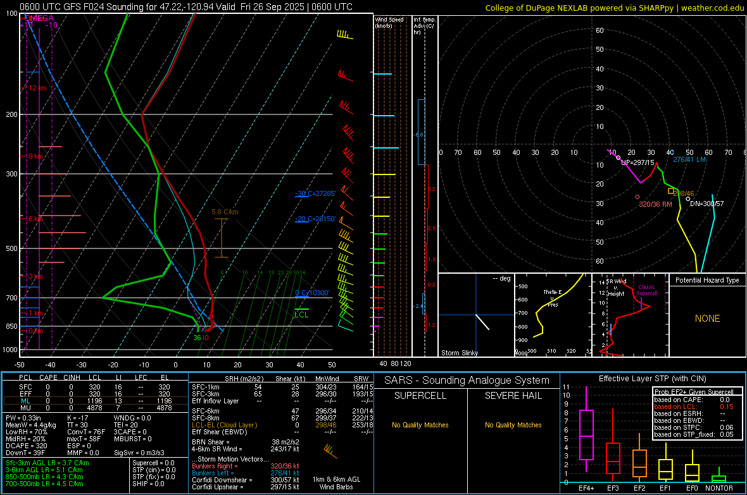Click the Storm Slinky label
The width and height of the screenshot is (747, 495).
click(x=460, y=353)
